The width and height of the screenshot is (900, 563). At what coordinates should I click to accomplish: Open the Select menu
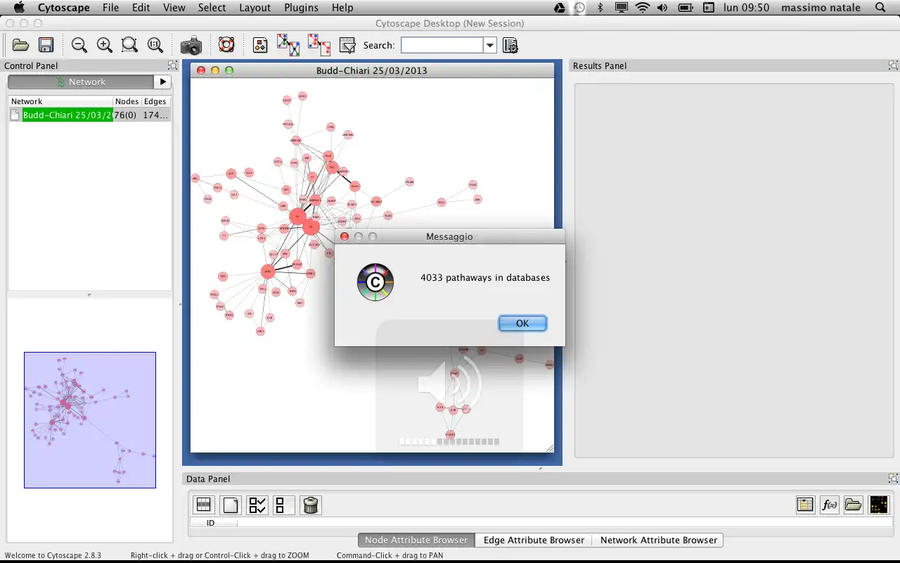tap(212, 8)
